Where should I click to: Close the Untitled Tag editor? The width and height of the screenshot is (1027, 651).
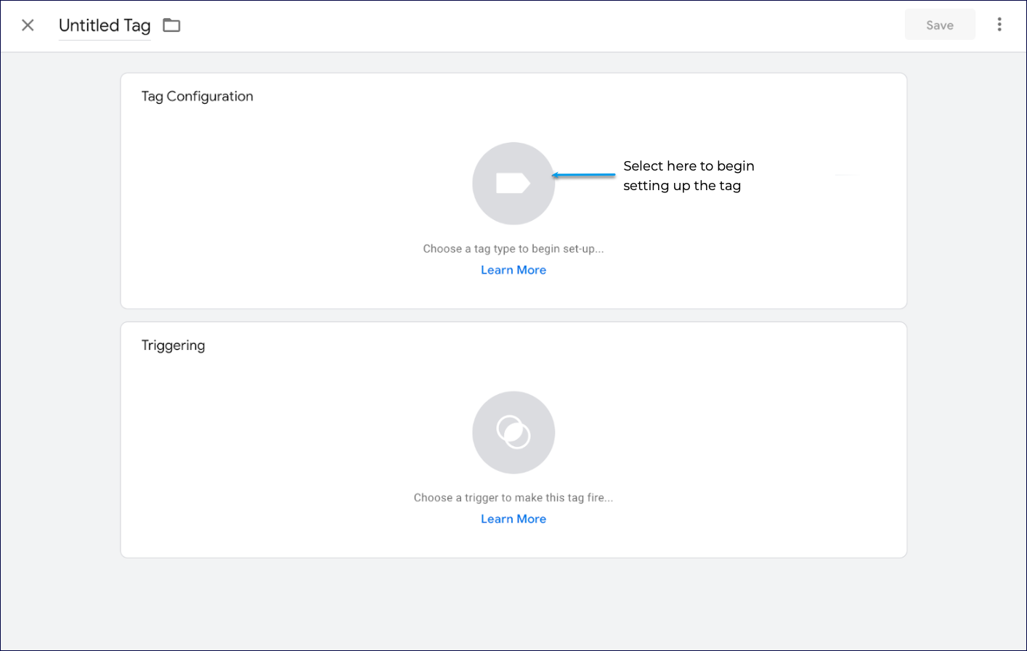(x=28, y=25)
